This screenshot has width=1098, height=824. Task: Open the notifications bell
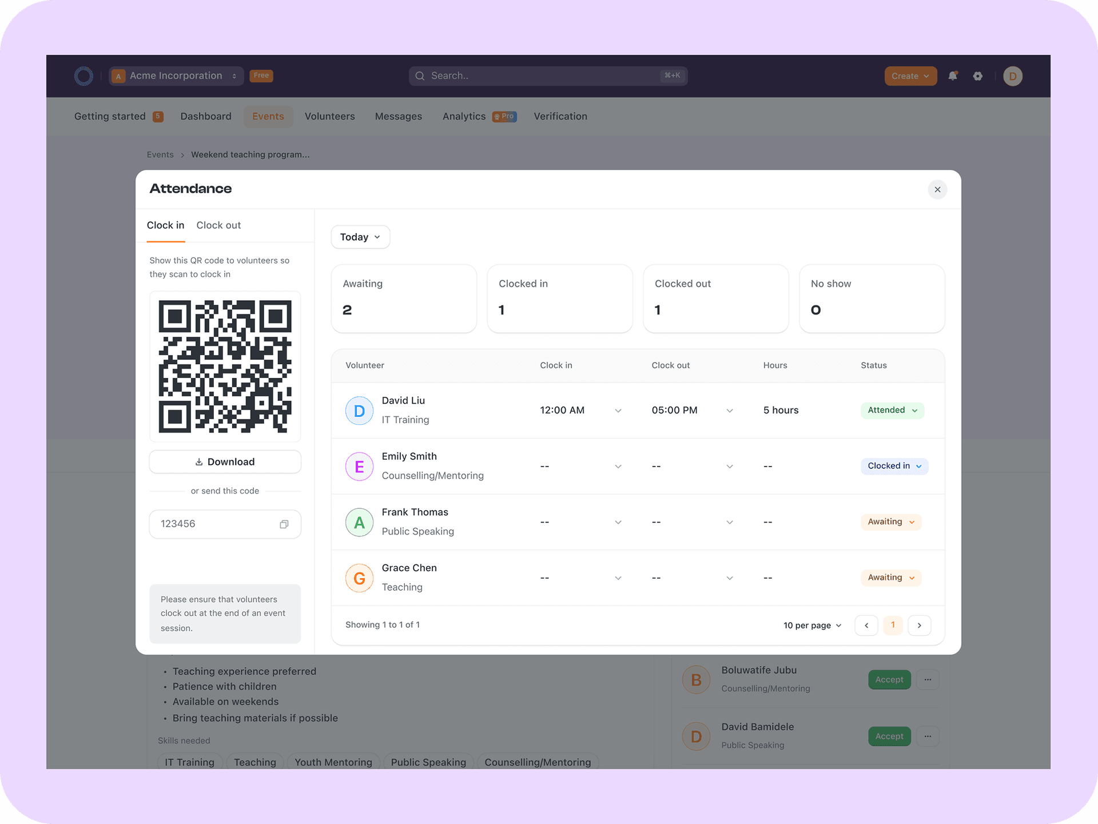(953, 76)
